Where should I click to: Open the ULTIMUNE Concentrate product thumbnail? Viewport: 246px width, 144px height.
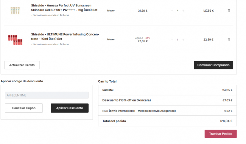tap(15, 40)
